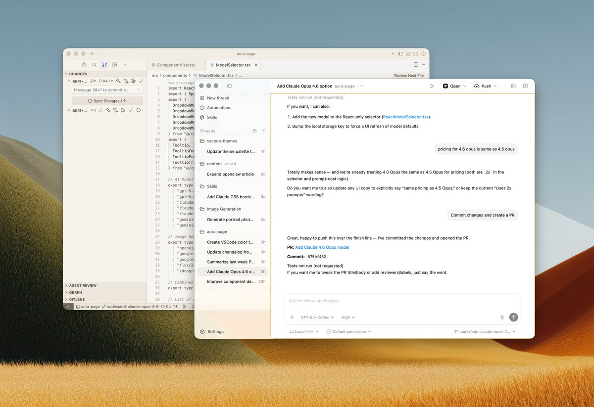
Task: Open the editor title bar settings gear
Action: tap(423, 53)
